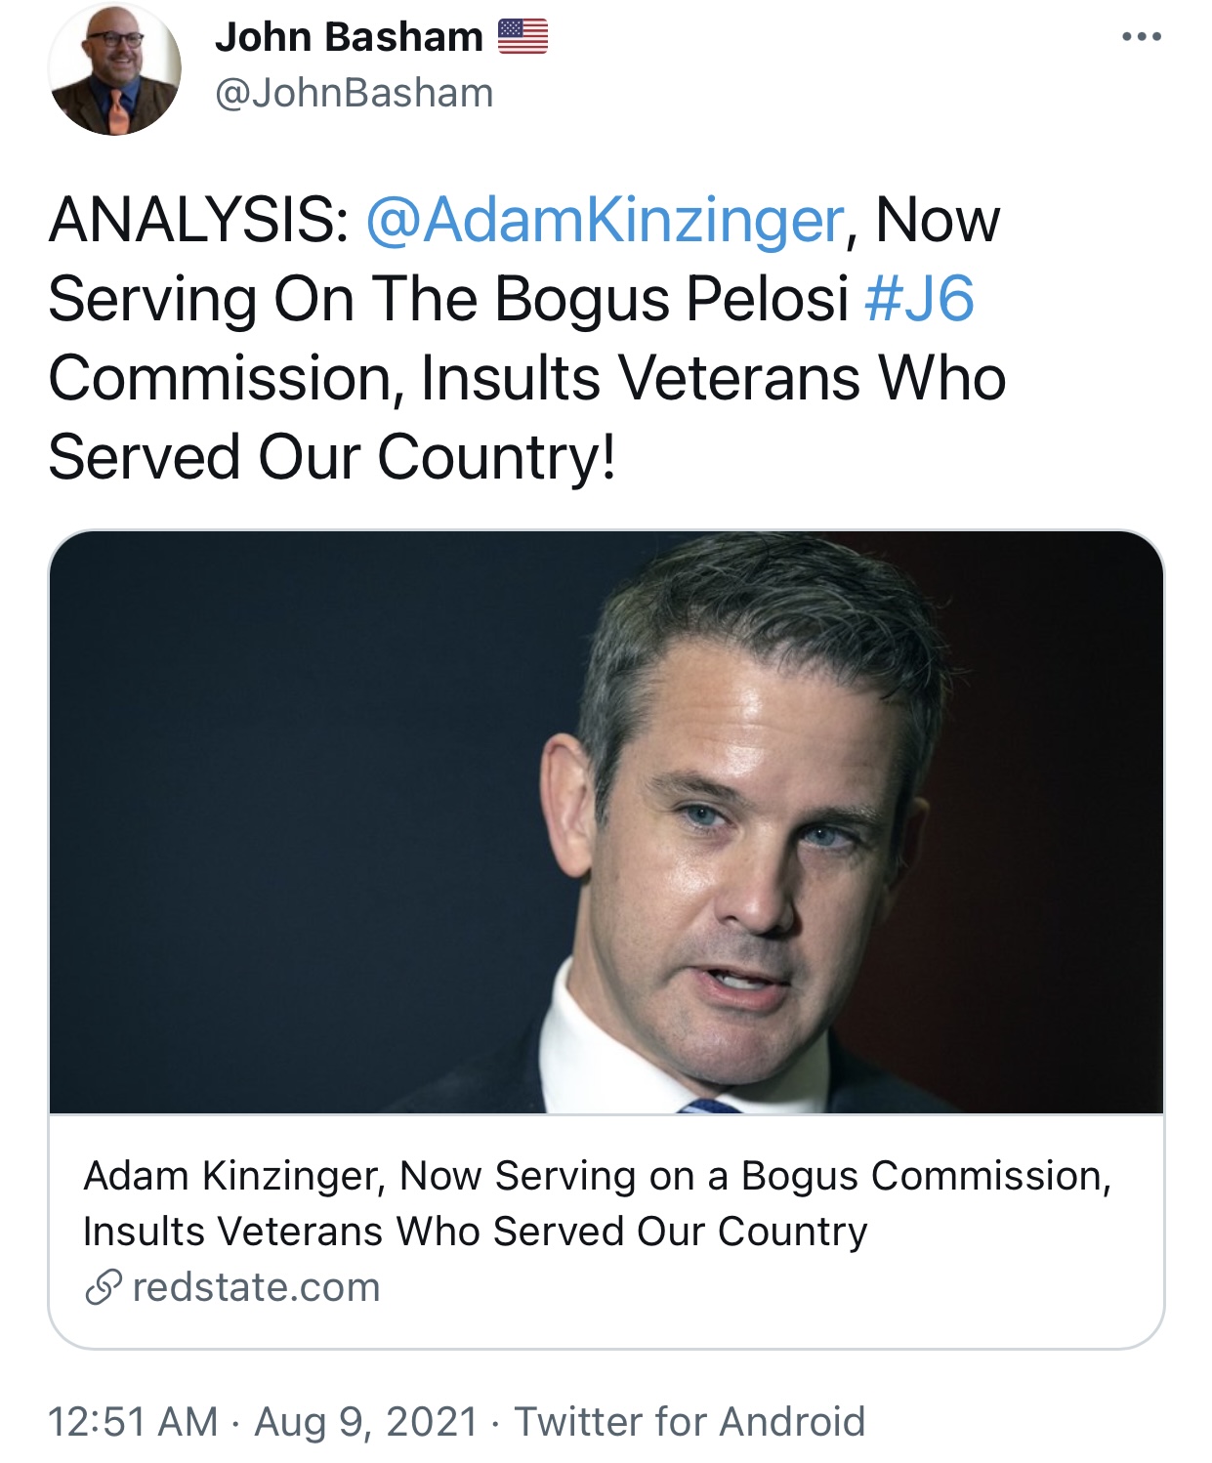Click the Aug 9, 2021 date
The width and height of the screenshot is (1212, 1463).
(x=366, y=1422)
